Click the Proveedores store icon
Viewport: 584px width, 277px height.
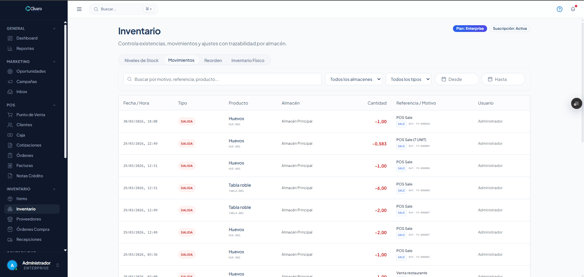point(10,219)
